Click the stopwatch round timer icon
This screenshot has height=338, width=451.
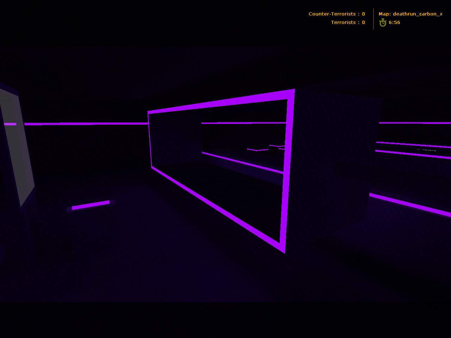pos(383,23)
